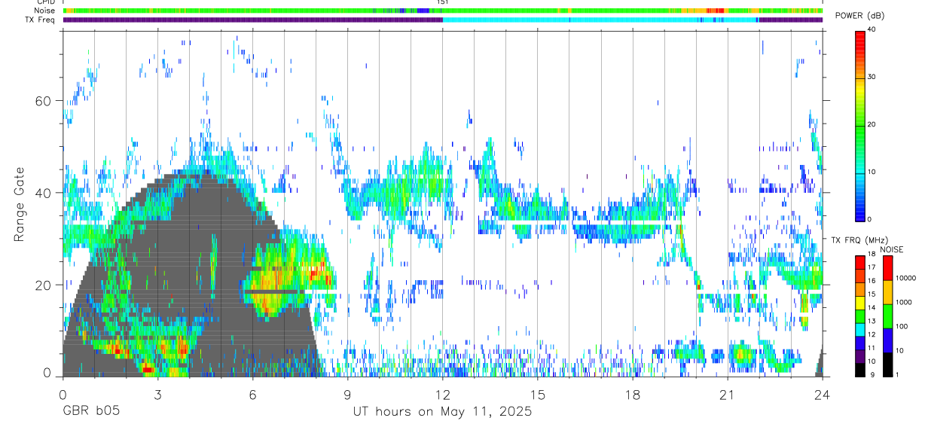Click the 6 tick on UT hours axis
Screen dimensions: 925x427
[x=252, y=395]
